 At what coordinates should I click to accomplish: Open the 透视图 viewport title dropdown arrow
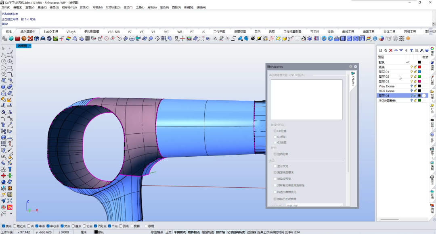click(x=30, y=46)
